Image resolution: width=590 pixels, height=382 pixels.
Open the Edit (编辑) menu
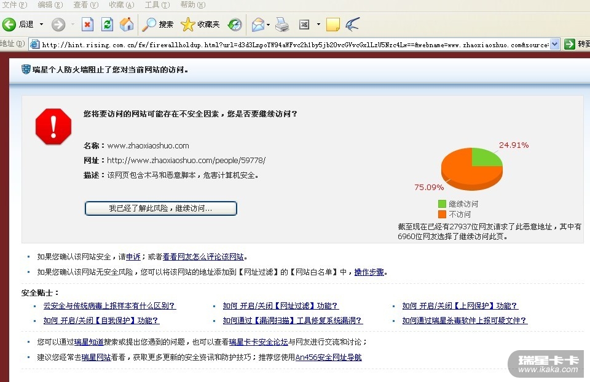[x=50, y=5]
